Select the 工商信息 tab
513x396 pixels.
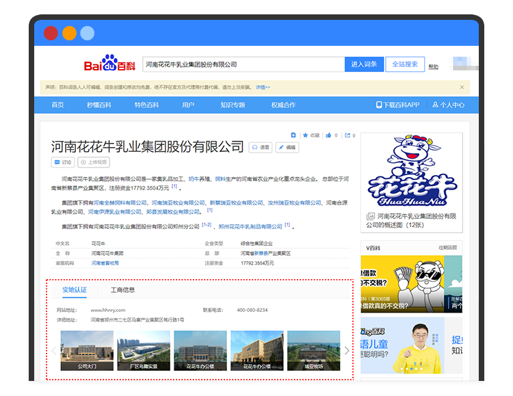click(122, 290)
